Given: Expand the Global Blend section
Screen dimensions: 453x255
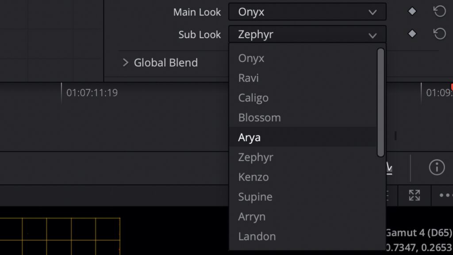Looking at the screenshot, I should pyautogui.click(x=126, y=62).
